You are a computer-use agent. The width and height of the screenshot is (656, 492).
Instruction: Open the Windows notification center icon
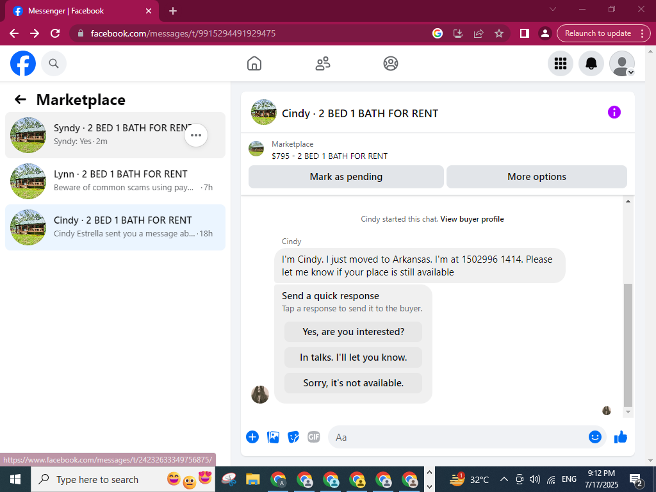click(636, 480)
